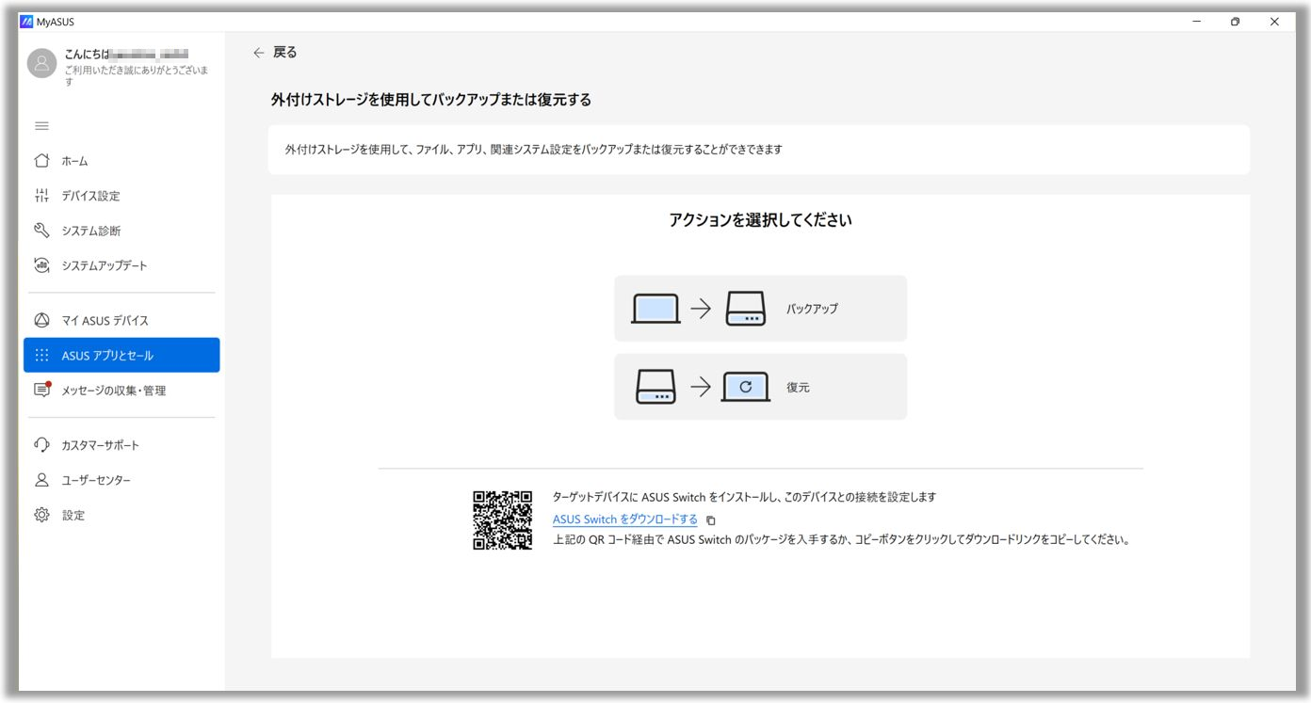
Task: Choose the バックアップ action
Action: (x=760, y=309)
